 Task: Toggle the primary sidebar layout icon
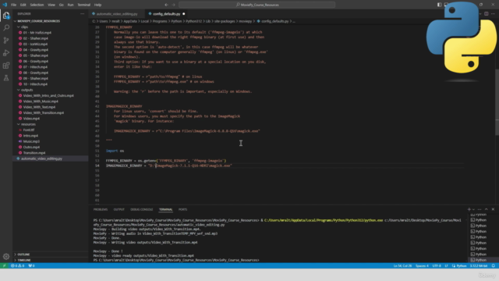[x=439, y=5]
